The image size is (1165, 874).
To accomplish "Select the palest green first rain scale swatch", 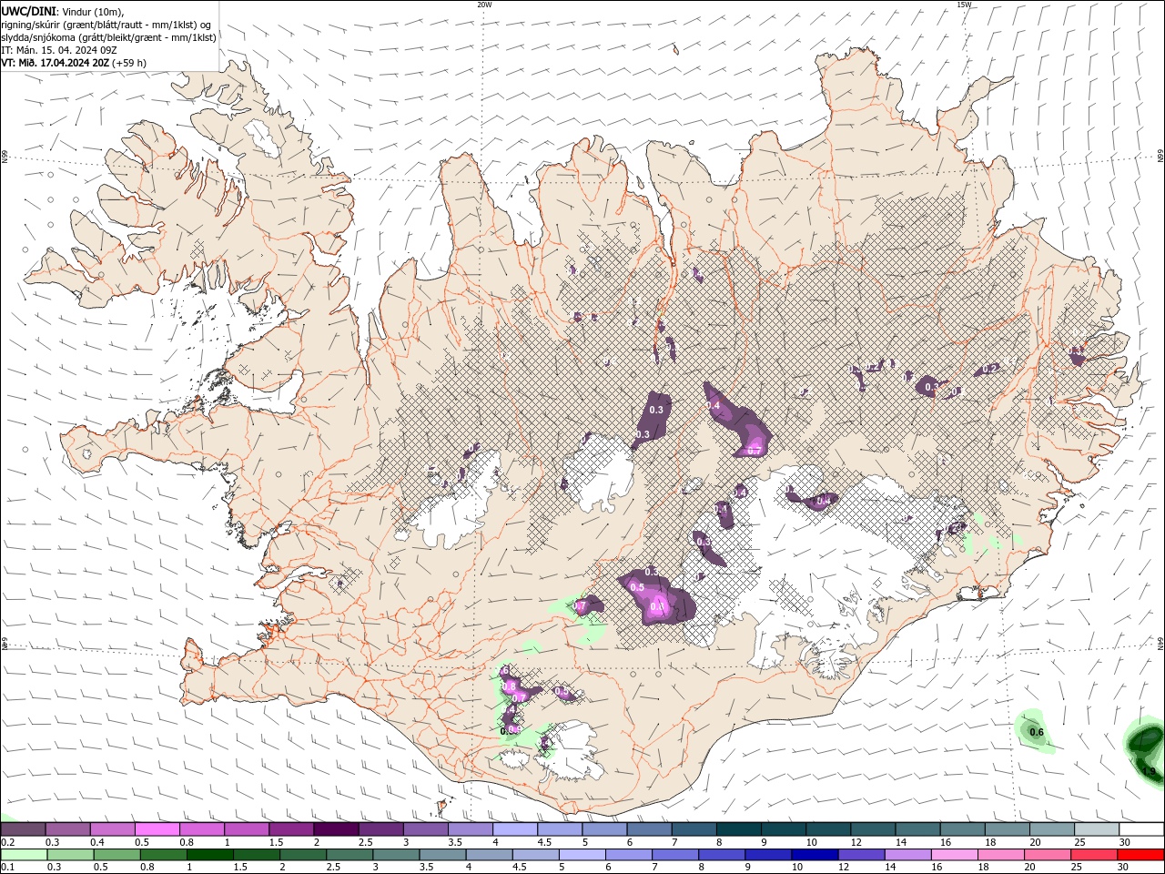I will [23, 855].
